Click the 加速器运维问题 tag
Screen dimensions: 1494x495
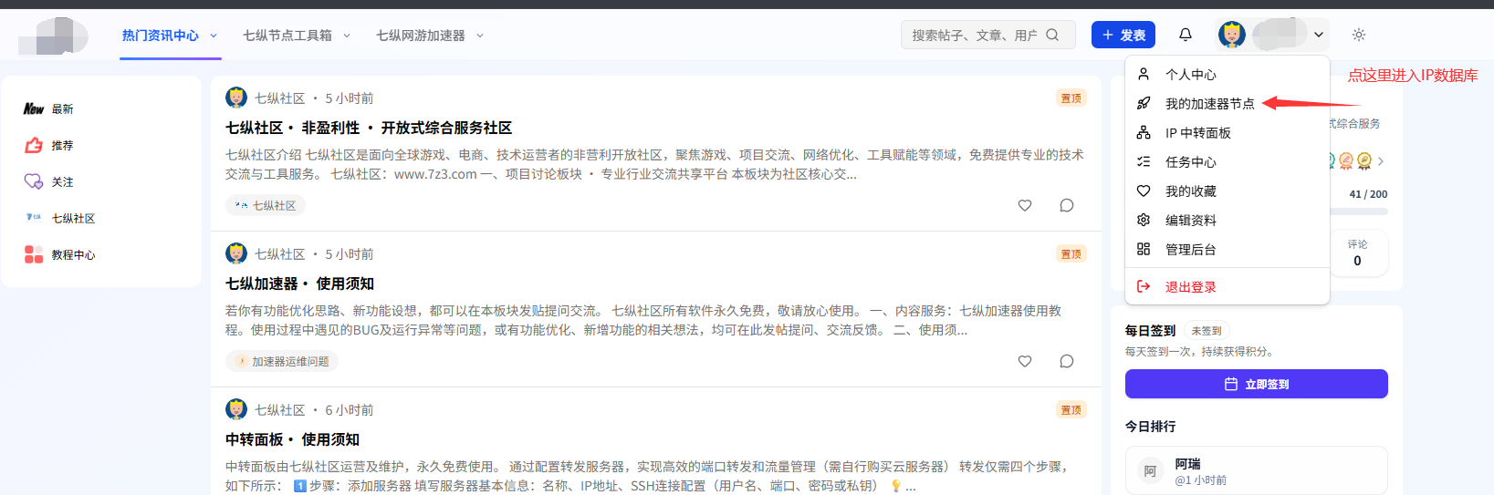[282, 361]
